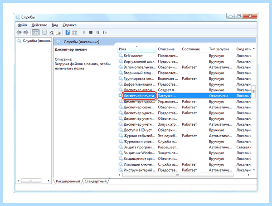The height and width of the screenshot is (206, 272).
Task: Click the left tree pane horizontal scrollbar
Action: tap(31, 181)
